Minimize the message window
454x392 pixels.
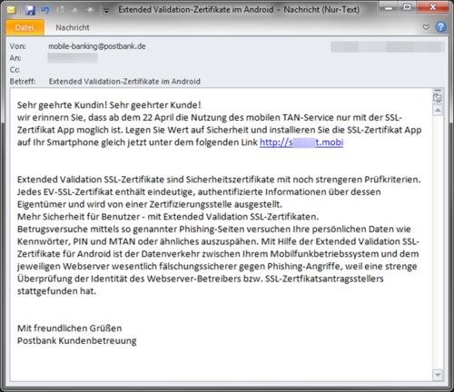[x=389, y=6]
